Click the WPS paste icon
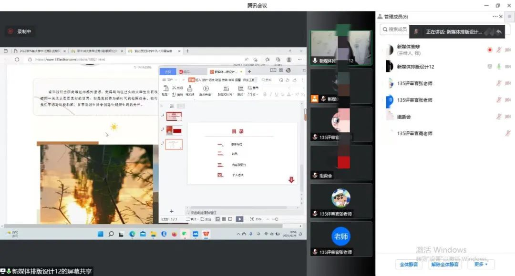This screenshot has height=276, width=515. pos(166,88)
